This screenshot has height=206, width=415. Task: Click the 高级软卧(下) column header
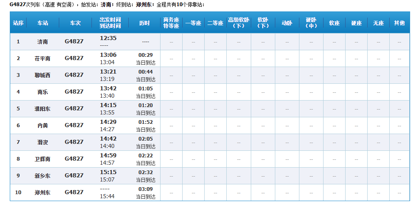click(239, 23)
